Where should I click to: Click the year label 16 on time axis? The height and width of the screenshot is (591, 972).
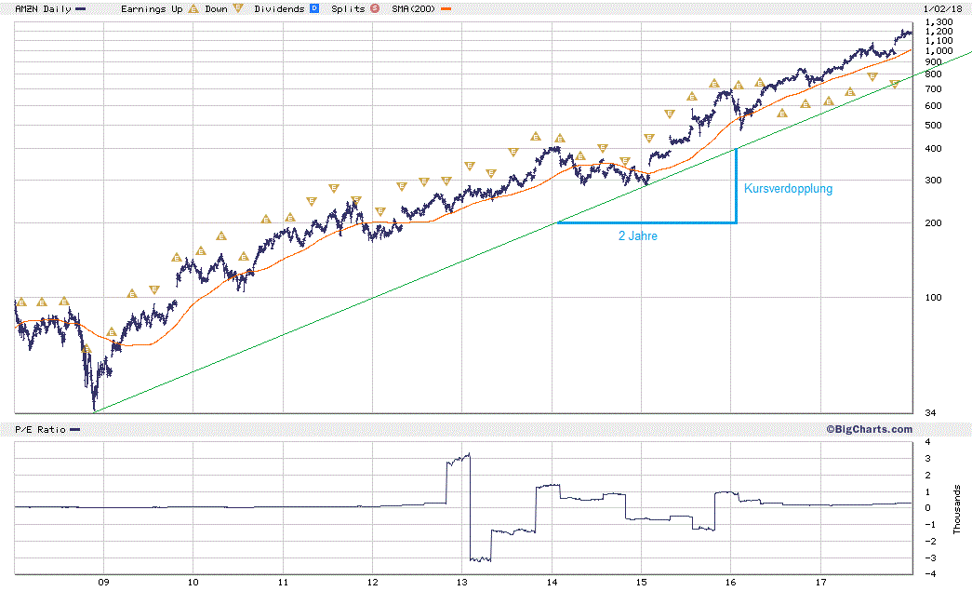[731, 582]
